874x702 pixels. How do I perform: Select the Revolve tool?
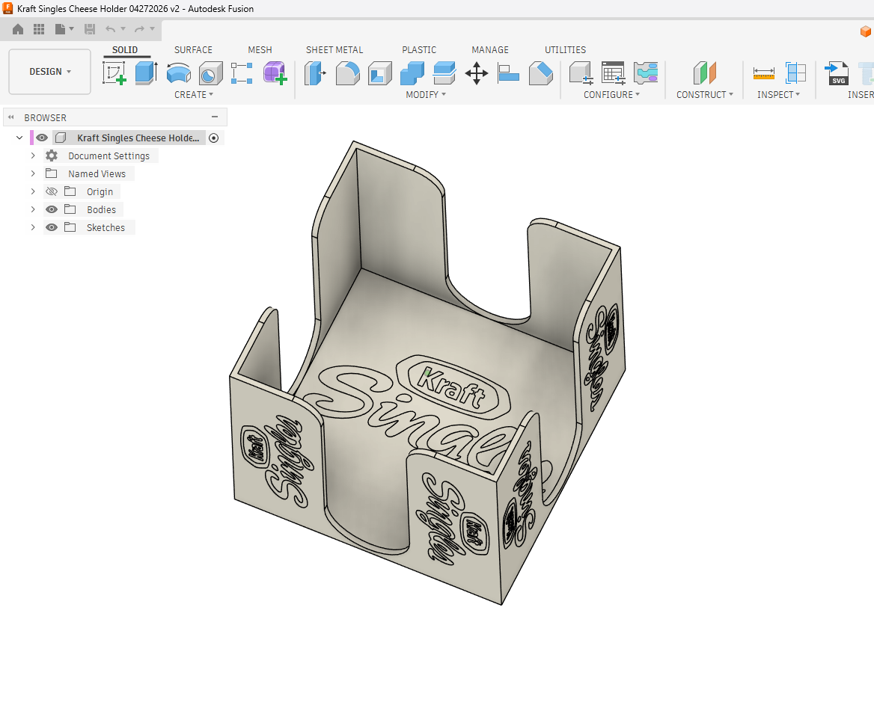(x=178, y=73)
